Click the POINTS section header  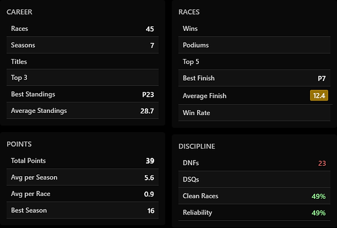[19, 144]
